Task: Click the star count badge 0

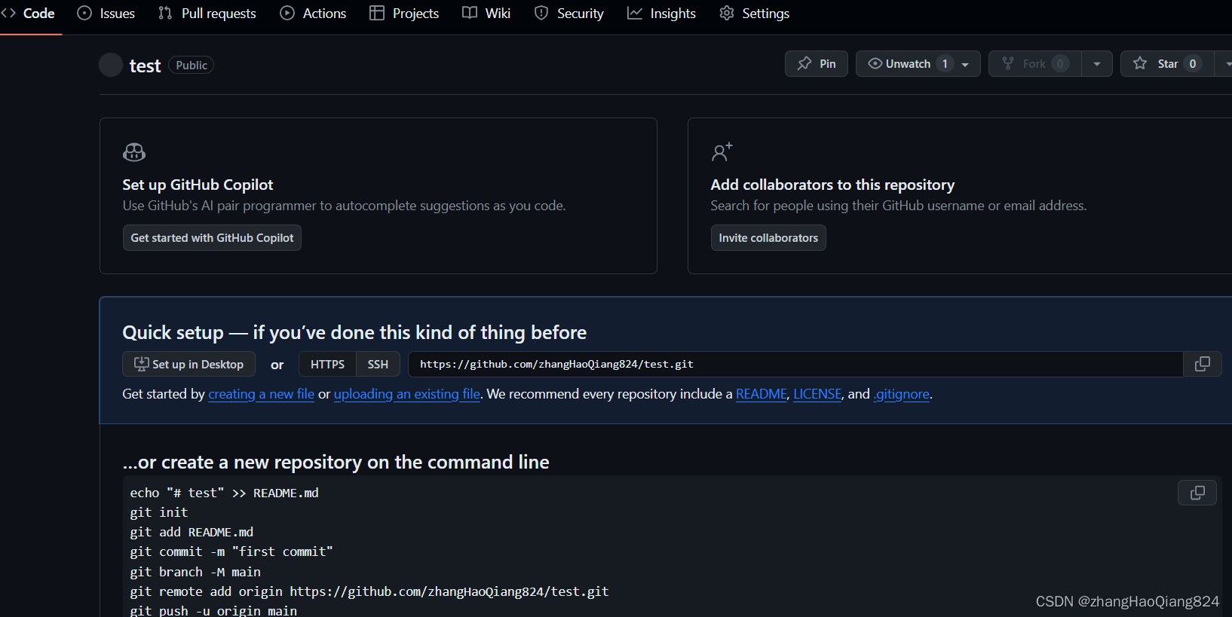Action: pos(1193,64)
